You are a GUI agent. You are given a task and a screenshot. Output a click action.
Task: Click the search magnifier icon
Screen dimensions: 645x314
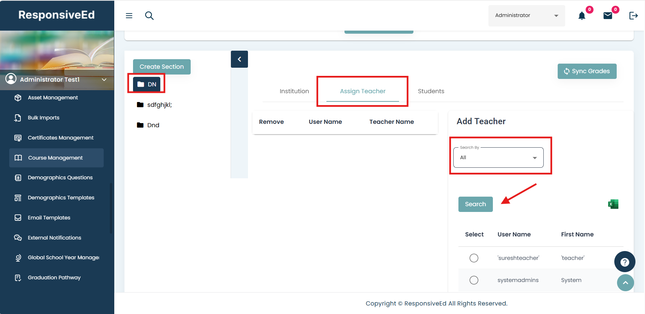click(x=149, y=16)
